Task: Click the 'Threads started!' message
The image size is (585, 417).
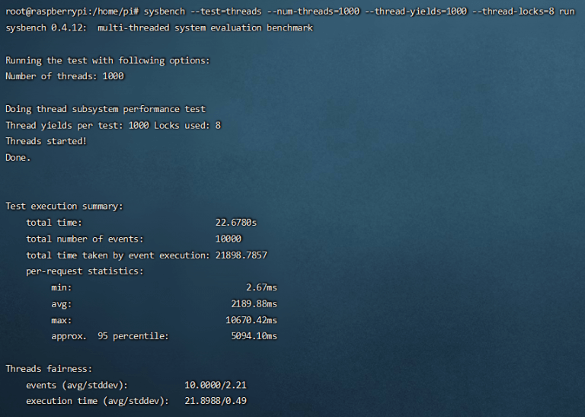Action: (46, 141)
